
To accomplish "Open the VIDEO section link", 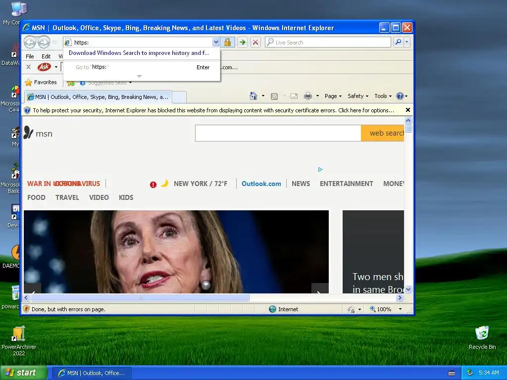I will [99, 197].
